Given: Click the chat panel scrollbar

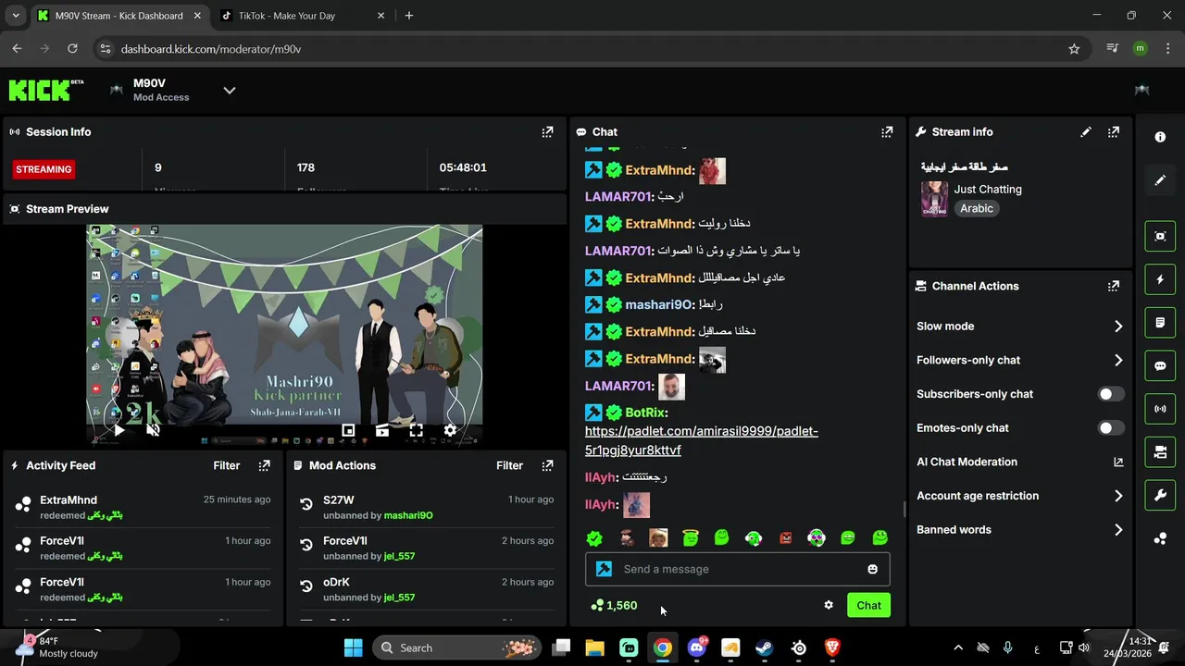Looking at the screenshot, I should (904, 510).
